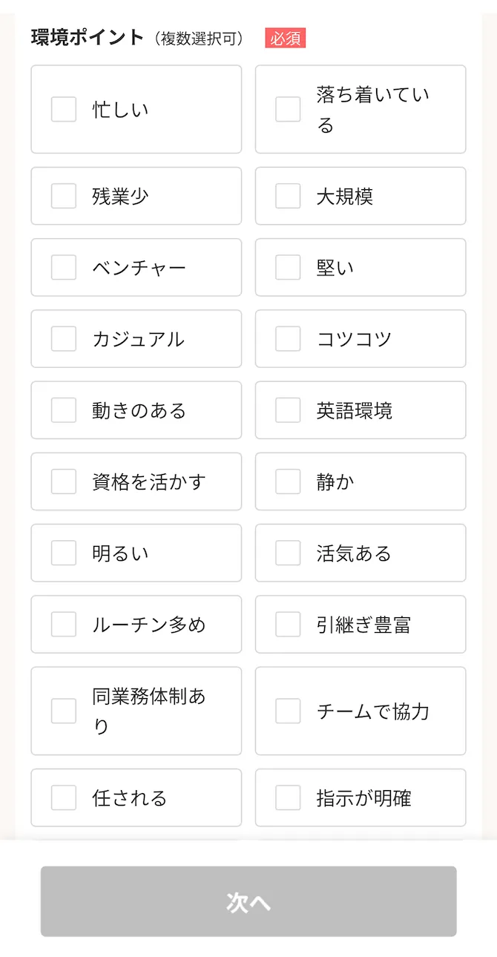Check the 活気ある option
The image size is (497, 957).
(287, 553)
